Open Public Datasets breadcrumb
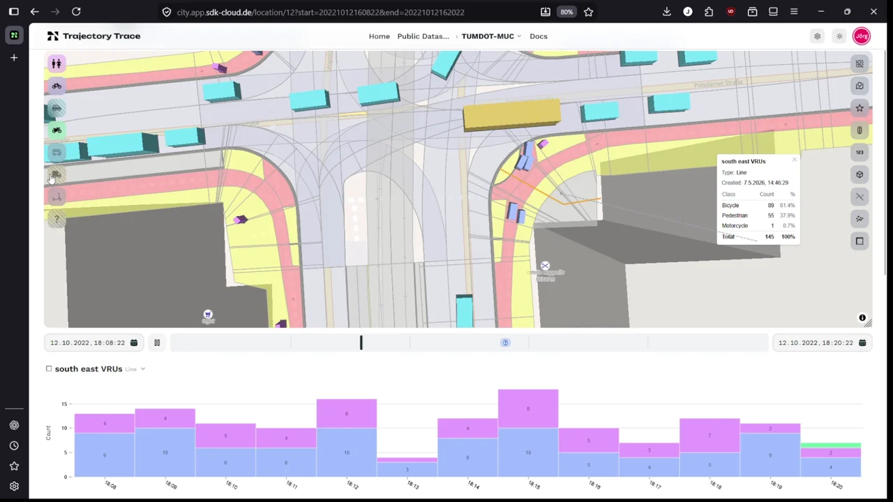This screenshot has height=502, width=893. (x=423, y=36)
